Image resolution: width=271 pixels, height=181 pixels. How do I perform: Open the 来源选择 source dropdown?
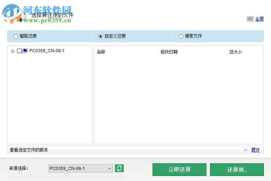81,168
